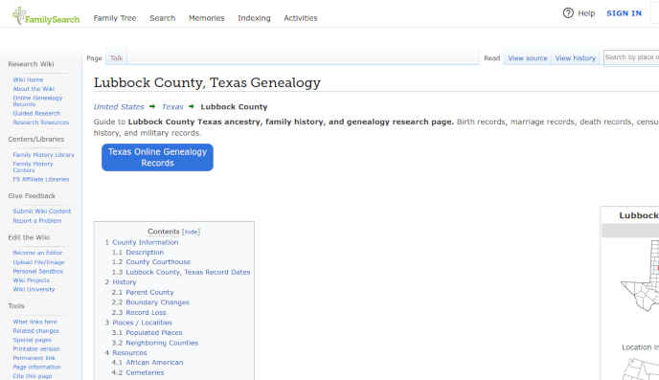Open FS Affiliate Libraries sidebar link
Viewport: 659px width, 380px height.
tap(41, 179)
